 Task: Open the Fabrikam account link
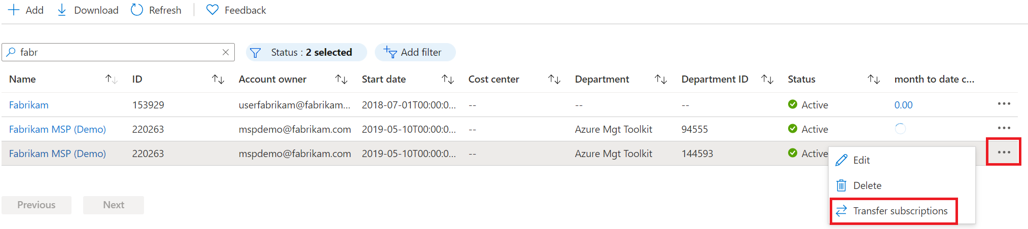point(29,105)
